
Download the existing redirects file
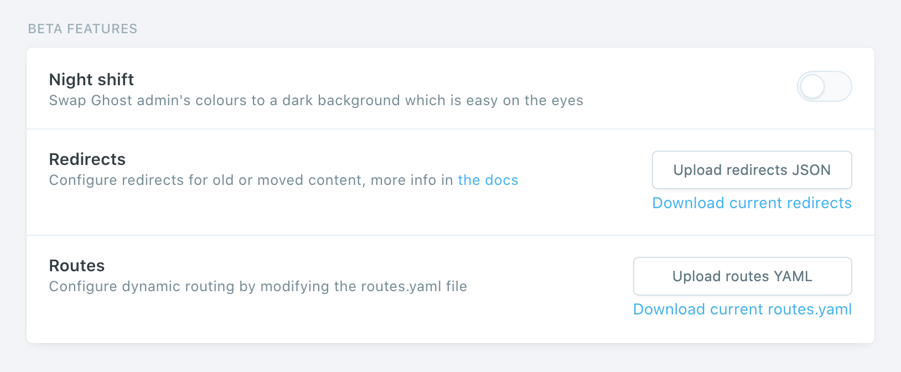pyautogui.click(x=752, y=203)
